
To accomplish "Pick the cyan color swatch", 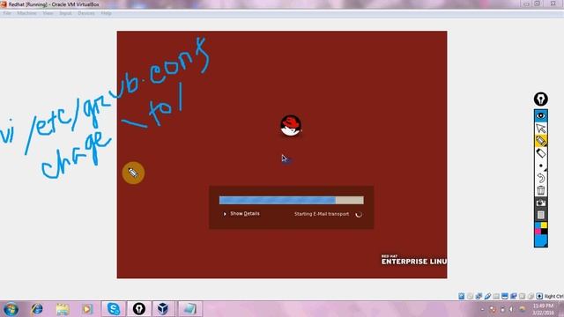I will click(x=538, y=225).
